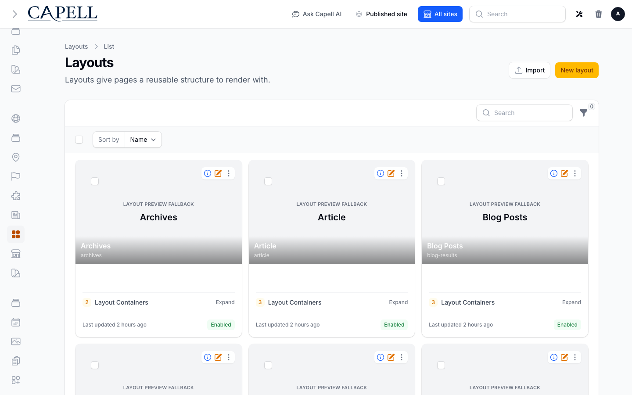Open the puzzle piece icon in sidebar

coord(16,196)
